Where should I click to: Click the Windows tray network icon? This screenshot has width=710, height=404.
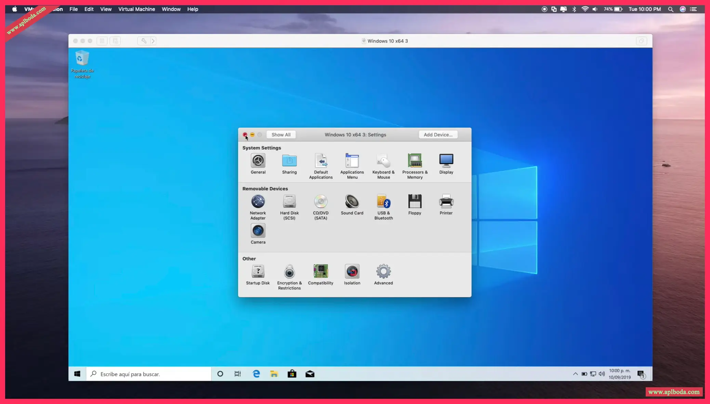593,374
